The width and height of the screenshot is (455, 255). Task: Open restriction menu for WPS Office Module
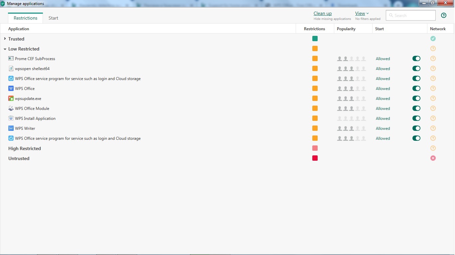[315, 108]
